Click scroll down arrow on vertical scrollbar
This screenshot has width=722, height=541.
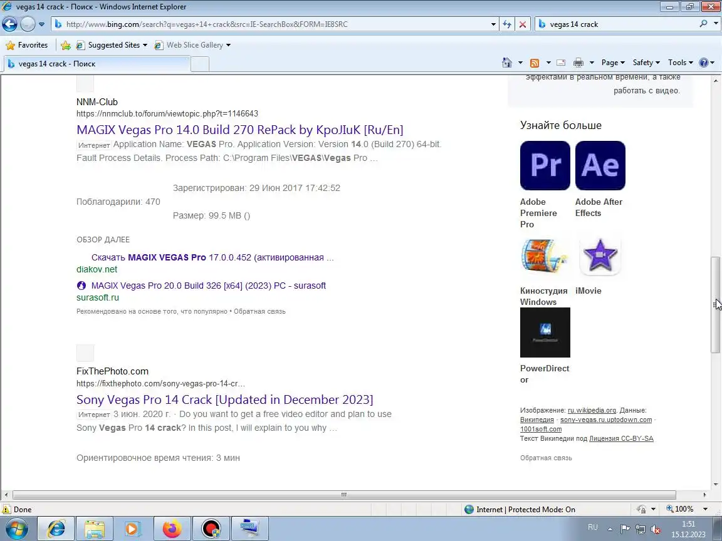coord(716,484)
